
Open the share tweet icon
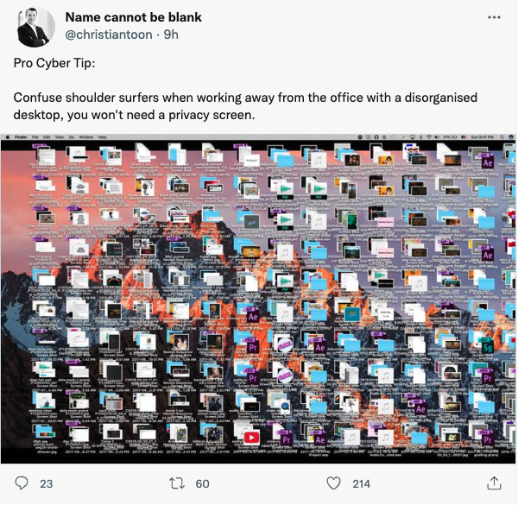click(x=494, y=483)
